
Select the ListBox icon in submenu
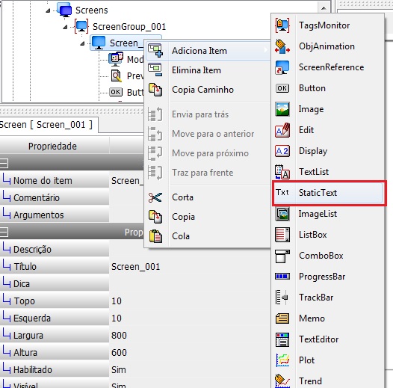(x=282, y=235)
